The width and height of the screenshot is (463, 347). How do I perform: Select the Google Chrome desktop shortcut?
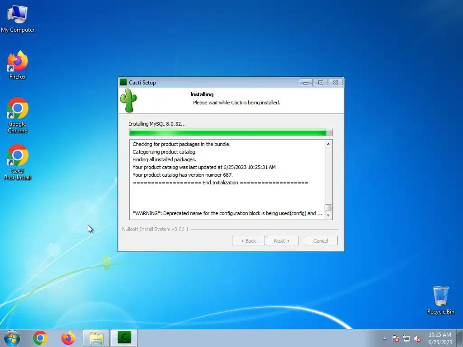pos(18,115)
